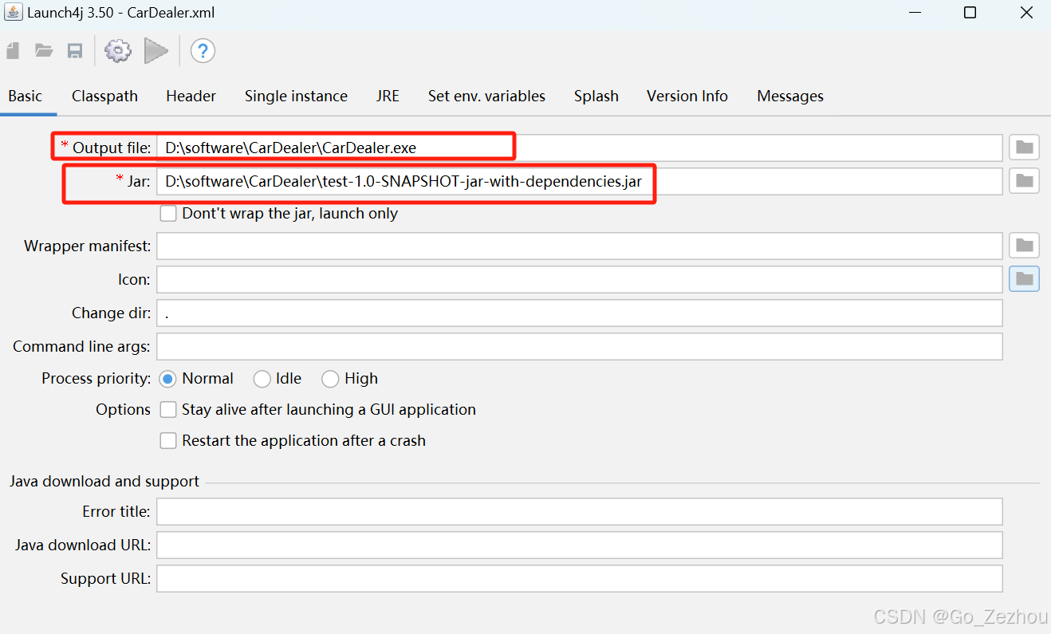
Task: Open Launch4j settings via gear icon
Action: (x=117, y=50)
